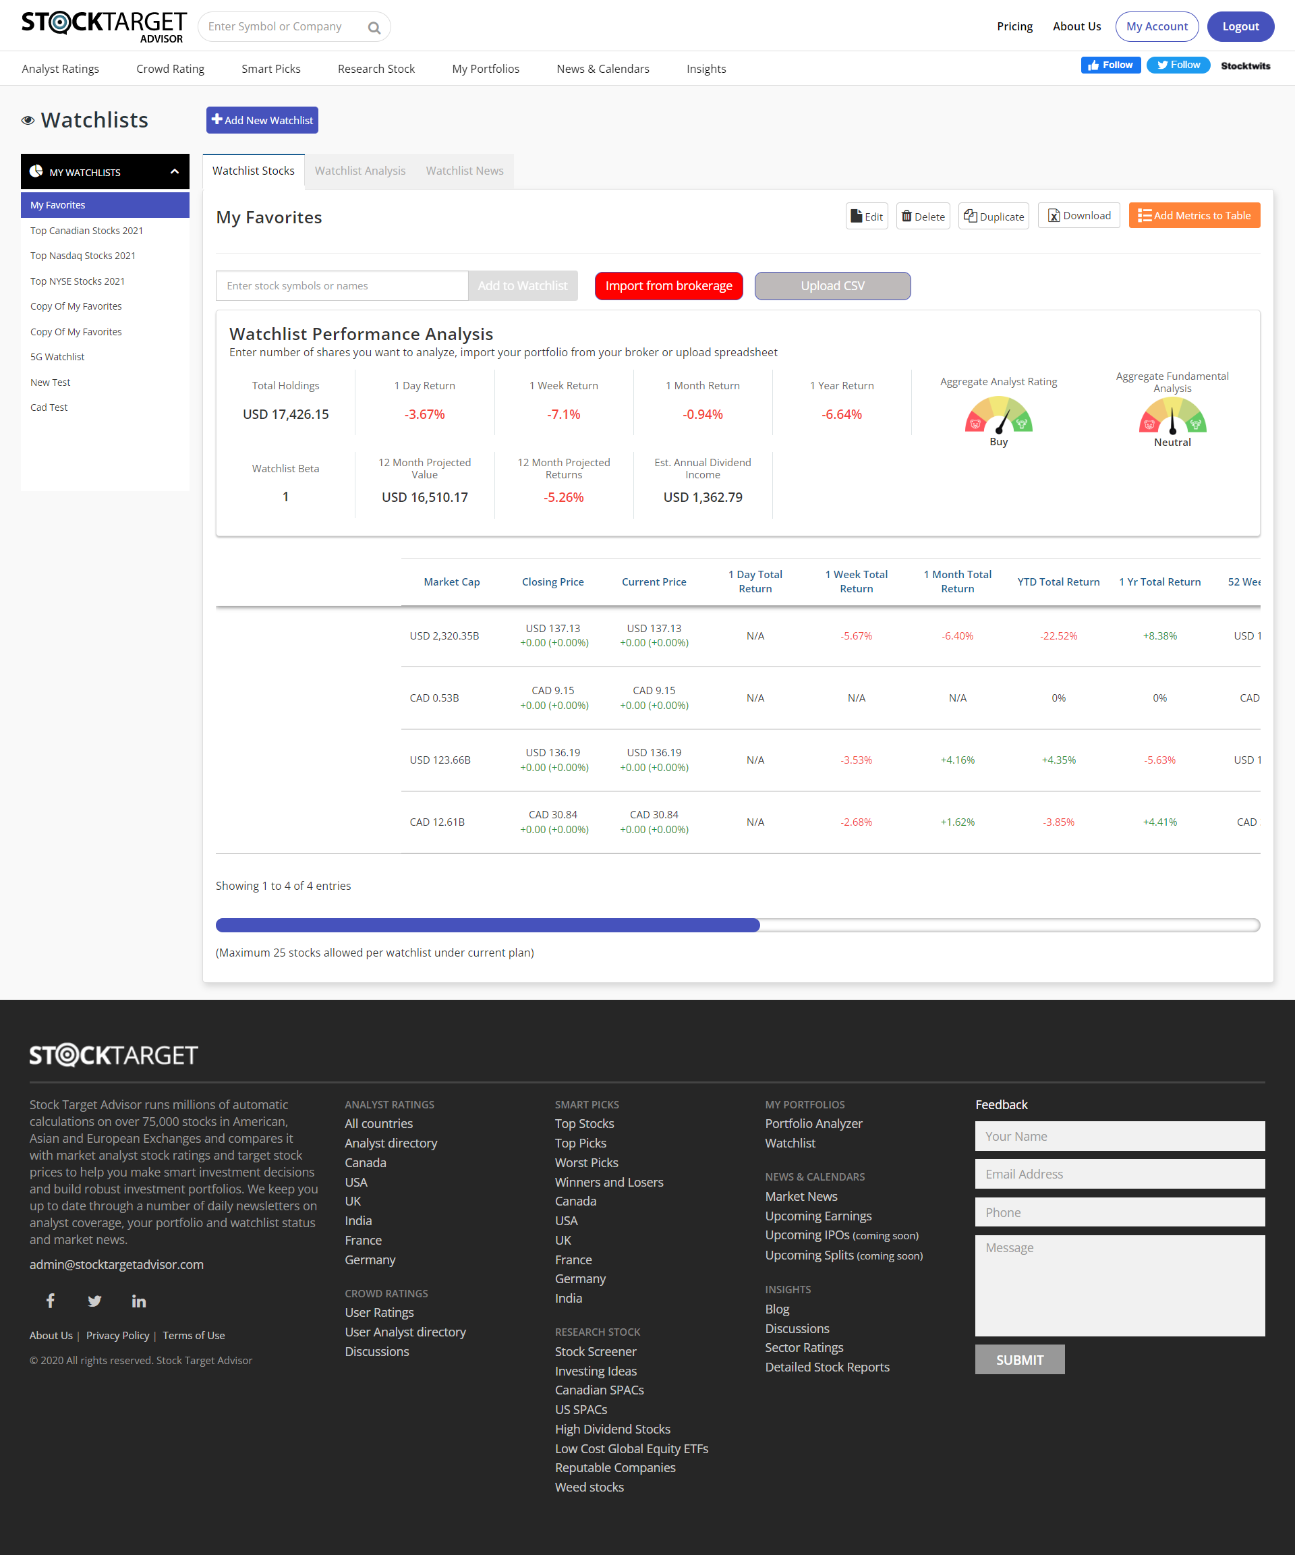This screenshot has width=1295, height=1555.
Task: Download the watchlist spreadsheet
Action: [x=1078, y=215]
